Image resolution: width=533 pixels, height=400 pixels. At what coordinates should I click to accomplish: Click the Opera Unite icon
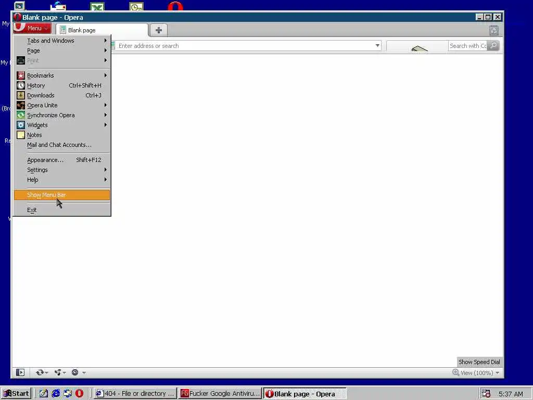click(x=21, y=105)
